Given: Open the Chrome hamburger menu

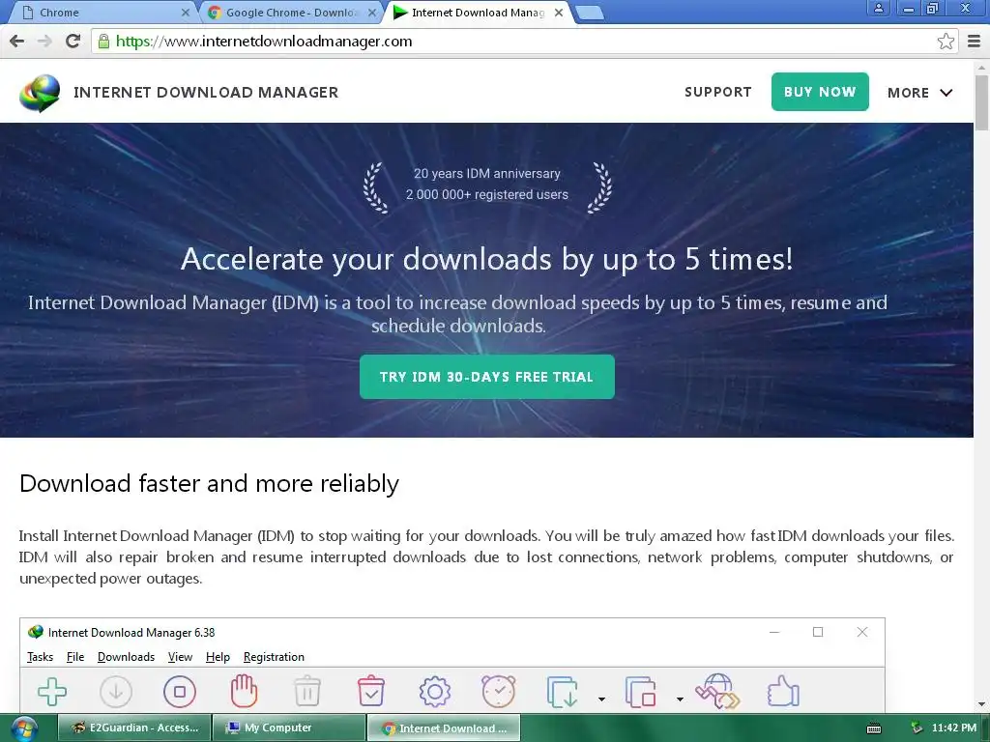Looking at the screenshot, I should 974,41.
